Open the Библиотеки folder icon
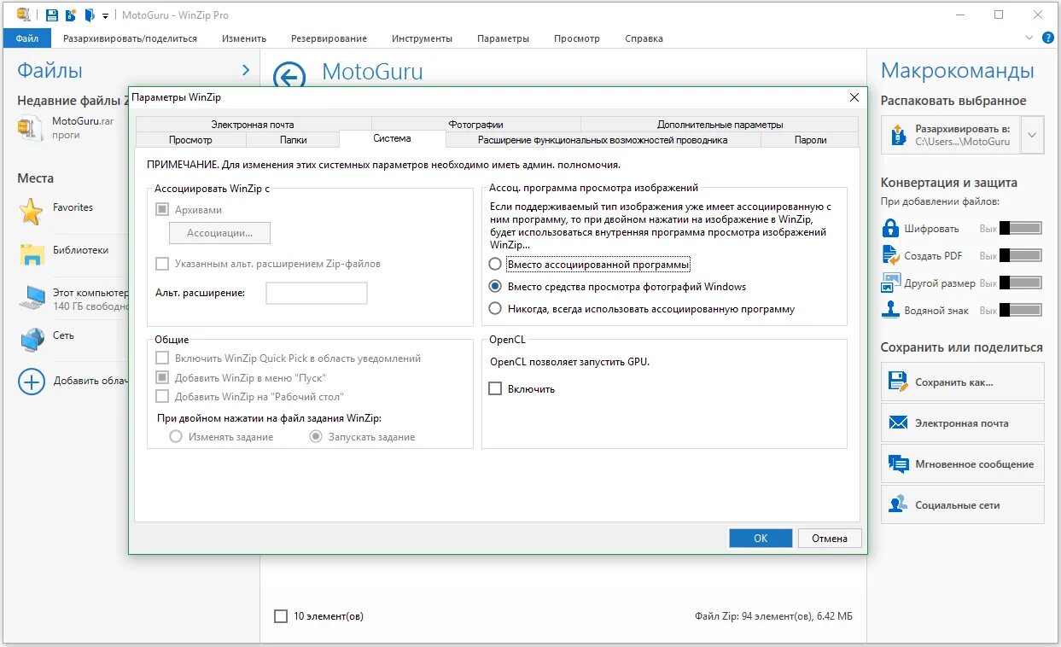 point(32,254)
